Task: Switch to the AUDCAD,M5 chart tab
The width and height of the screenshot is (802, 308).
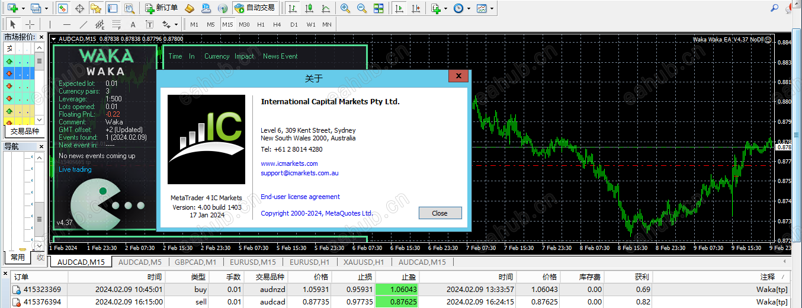Action: tap(140, 262)
